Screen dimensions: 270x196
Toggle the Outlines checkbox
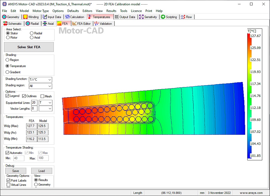click(x=24, y=96)
